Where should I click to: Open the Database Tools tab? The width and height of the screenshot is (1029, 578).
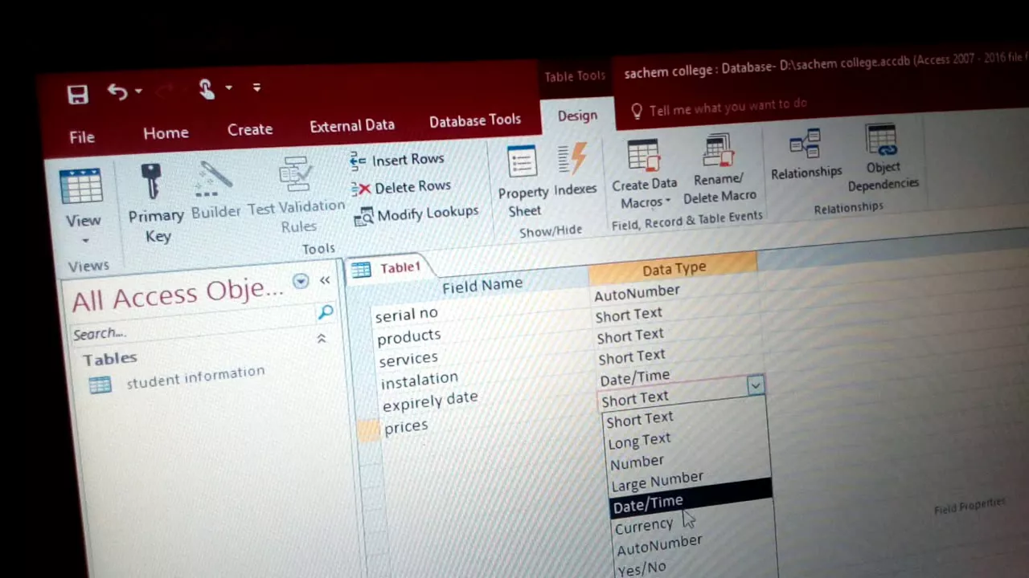pyautogui.click(x=474, y=120)
